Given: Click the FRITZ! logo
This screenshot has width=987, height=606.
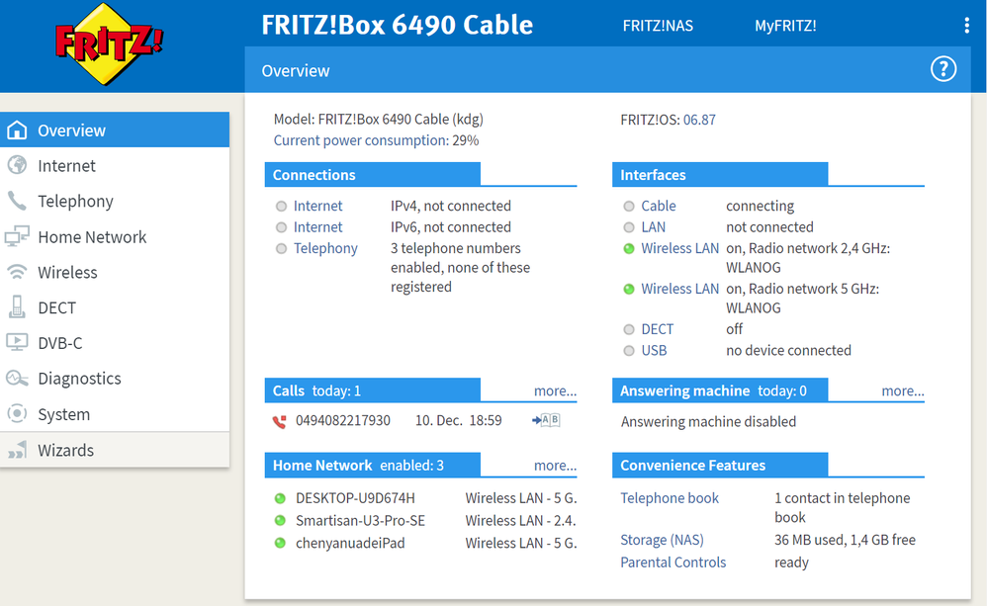Looking at the screenshot, I should point(109,43).
